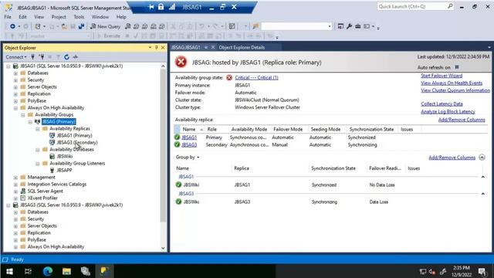Refresh the Object Explorer tree
The width and height of the screenshot is (494, 278).
(x=66, y=57)
